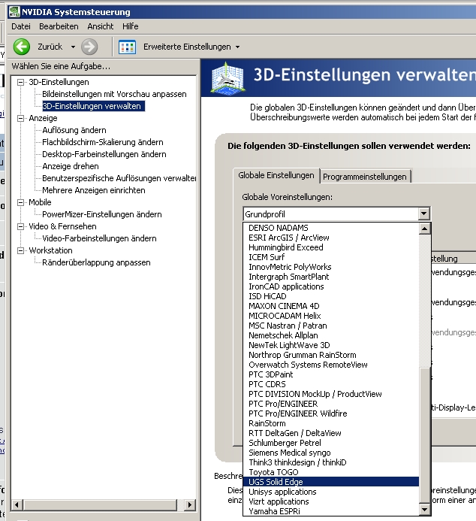
Task: Choose highlighted UGS Solid Edge profile
Action: [x=331, y=482]
